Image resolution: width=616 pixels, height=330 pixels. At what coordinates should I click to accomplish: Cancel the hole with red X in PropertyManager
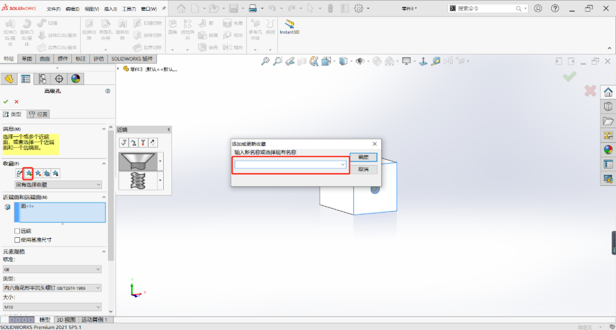click(x=16, y=101)
